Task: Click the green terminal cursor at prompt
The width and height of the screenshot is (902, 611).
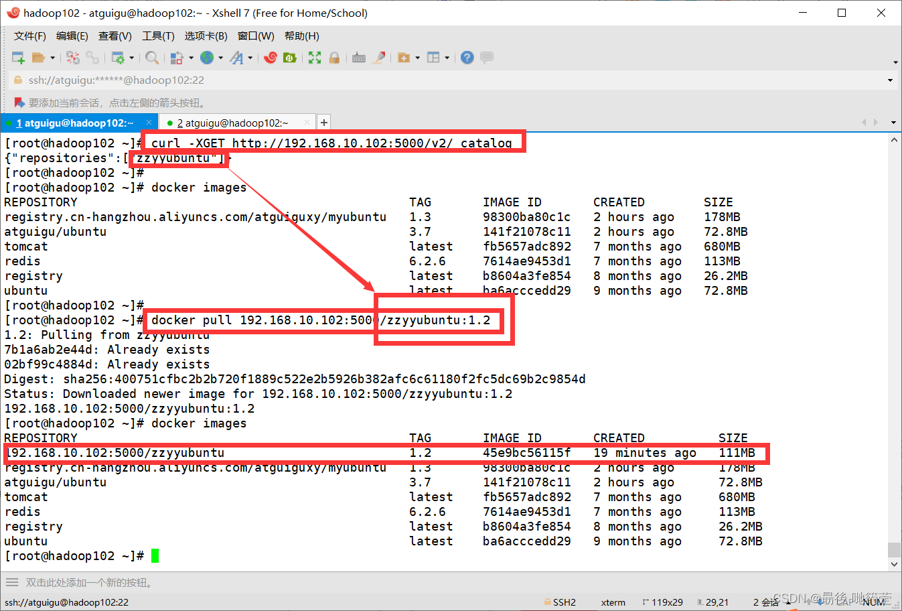Action: 155,555
